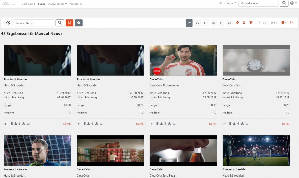Click swap arrows on spot first aired 10.09.2017
This screenshot has width=299, height=178.
[x=28, y=124]
